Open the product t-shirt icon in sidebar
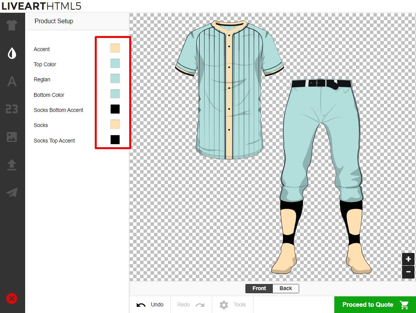The height and width of the screenshot is (313, 416). click(x=12, y=26)
